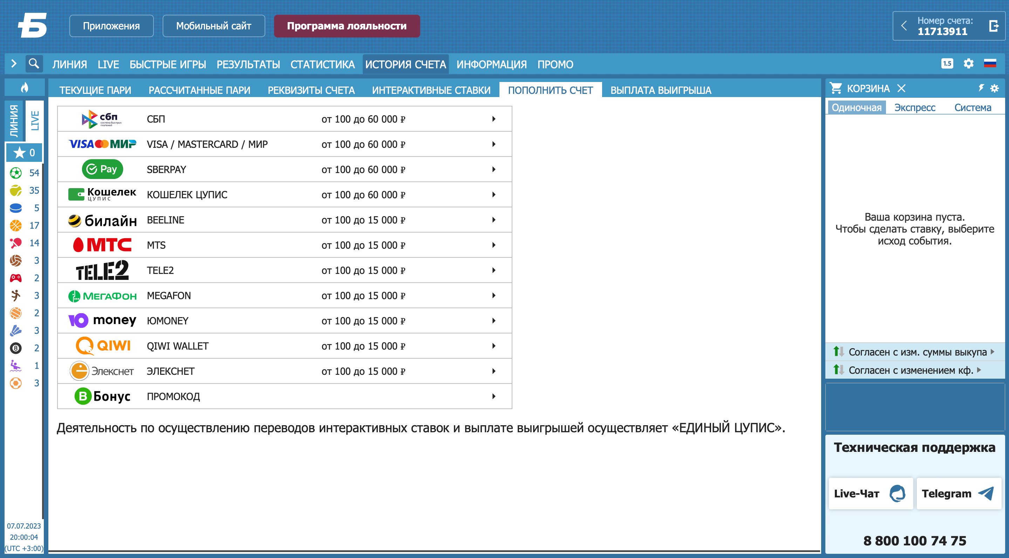This screenshot has width=1009, height=558.
Task: Click the logout icon next to the account number
Action: click(x=993, y=26)
